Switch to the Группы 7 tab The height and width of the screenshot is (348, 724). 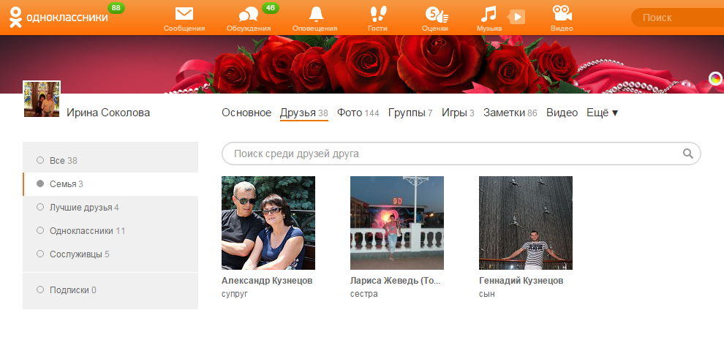pos(410,113)
